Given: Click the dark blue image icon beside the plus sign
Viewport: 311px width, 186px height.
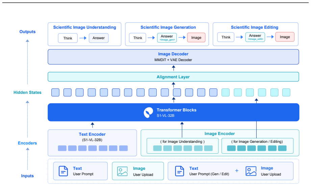Looking at the screenshot, I should click(x=251, y=171).
